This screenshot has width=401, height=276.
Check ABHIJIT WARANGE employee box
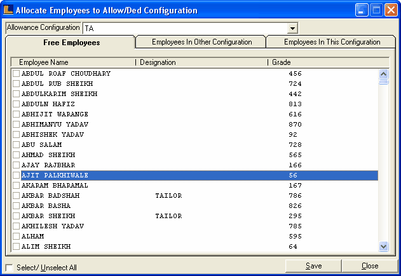point(16,114)
